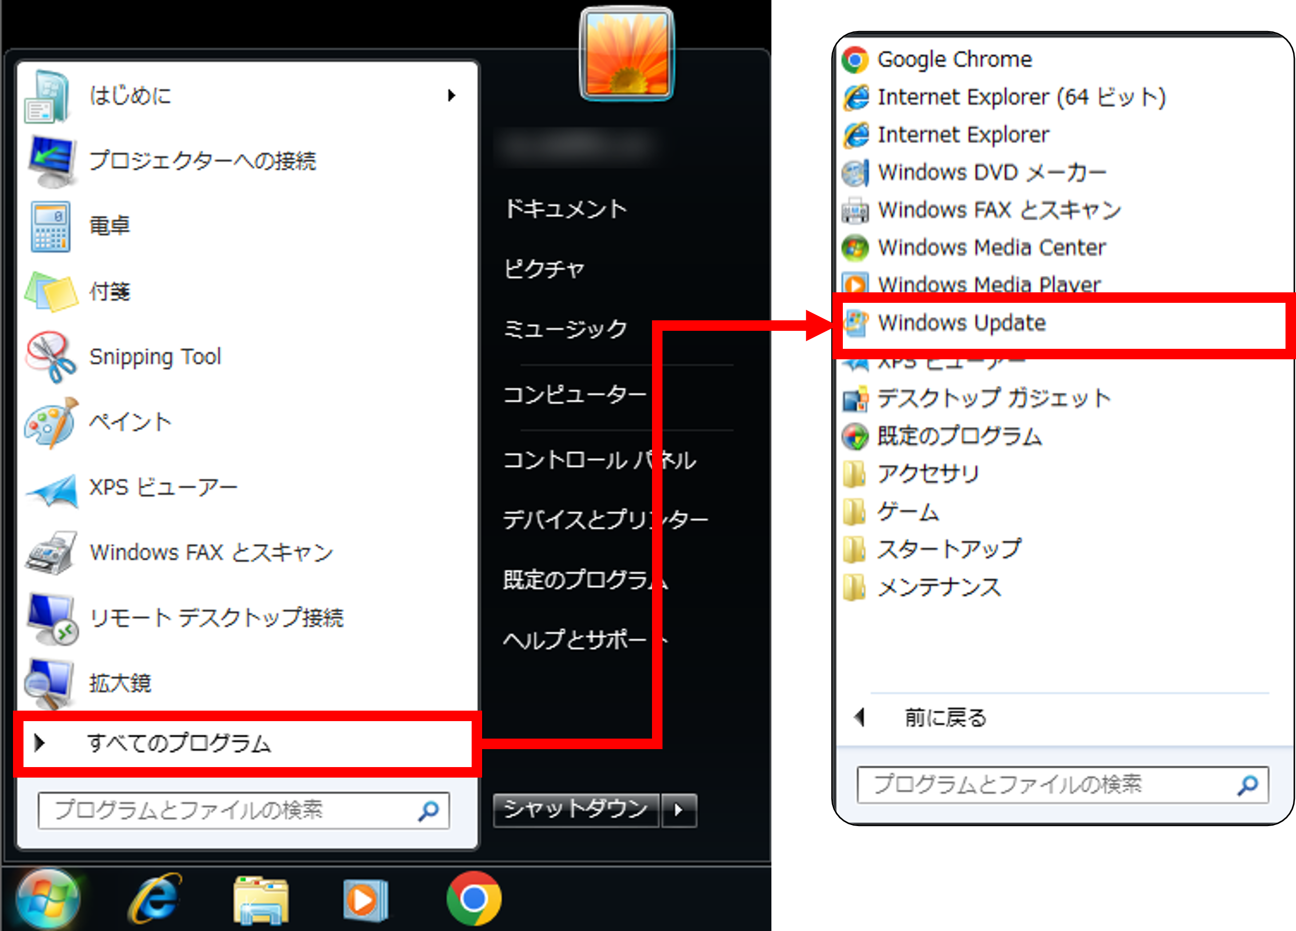This screenshot has width=1296, height=931.
Task: Click the user account picture
Action: tap(627, 54)
